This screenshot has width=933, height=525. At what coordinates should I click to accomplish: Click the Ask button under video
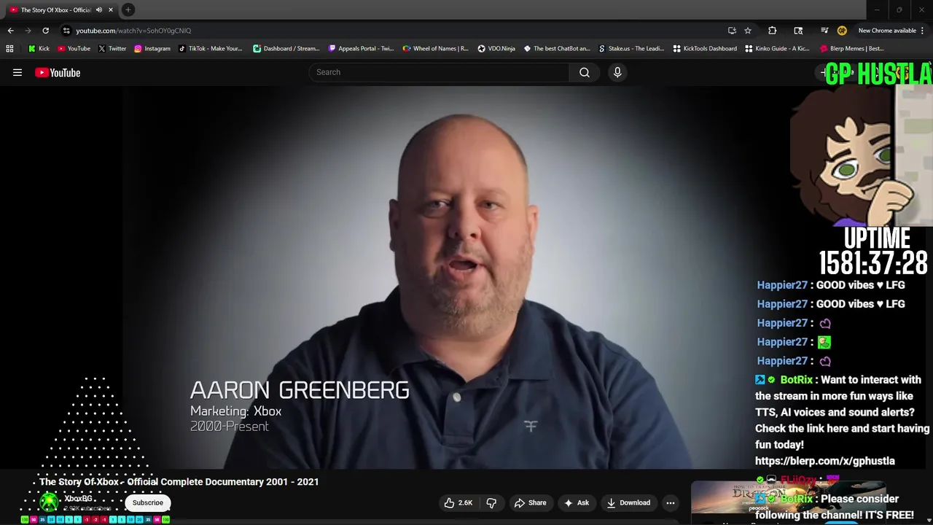click(576, 502)
